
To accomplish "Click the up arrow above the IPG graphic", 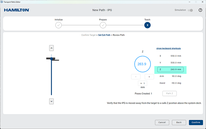I will pyautogui.click(x=51, y=48).
